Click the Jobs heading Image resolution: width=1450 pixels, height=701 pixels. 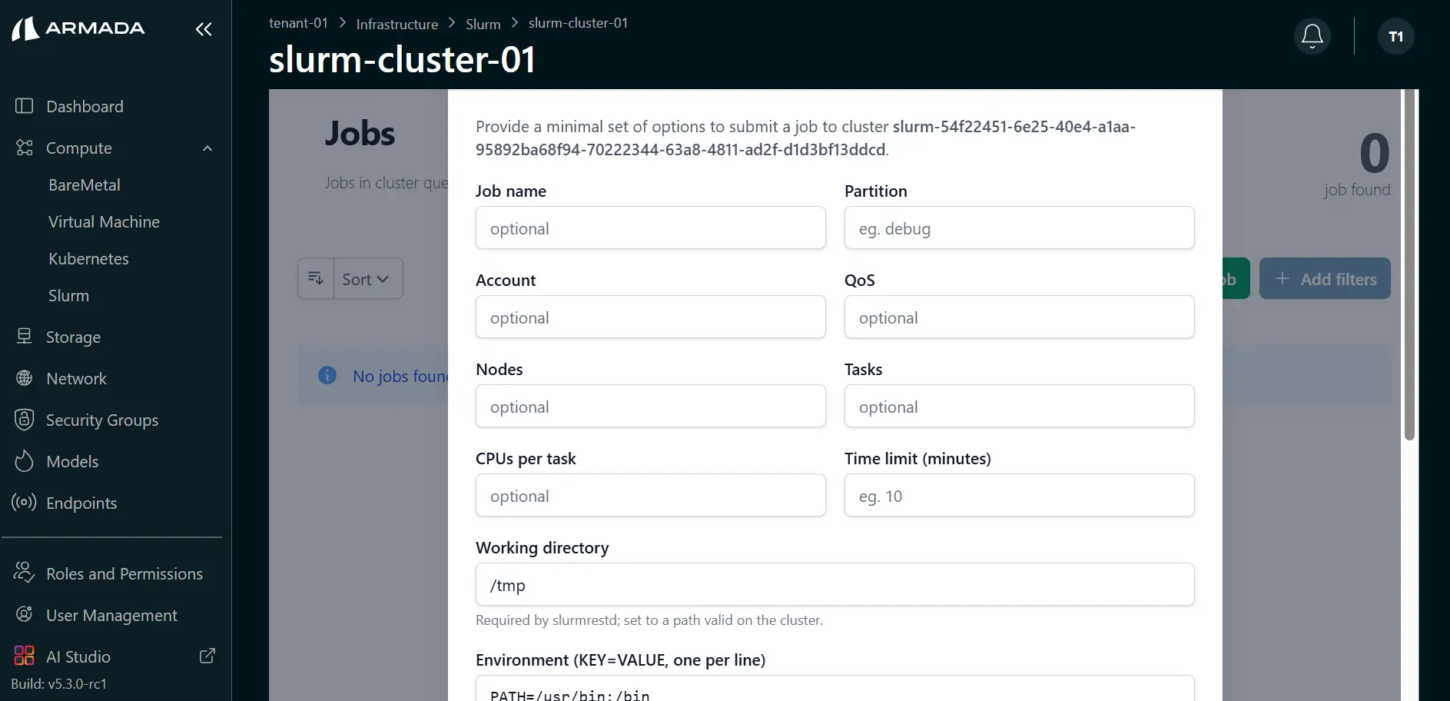tap(360, 134)
